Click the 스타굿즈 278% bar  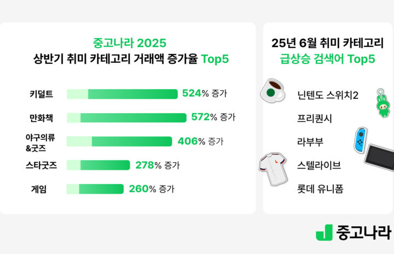tap(99, 166)
